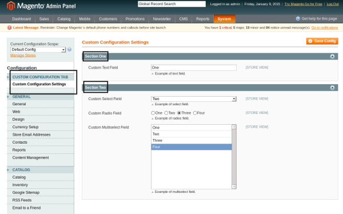Open Store Email Addresses sidebar item

[31, 134]
